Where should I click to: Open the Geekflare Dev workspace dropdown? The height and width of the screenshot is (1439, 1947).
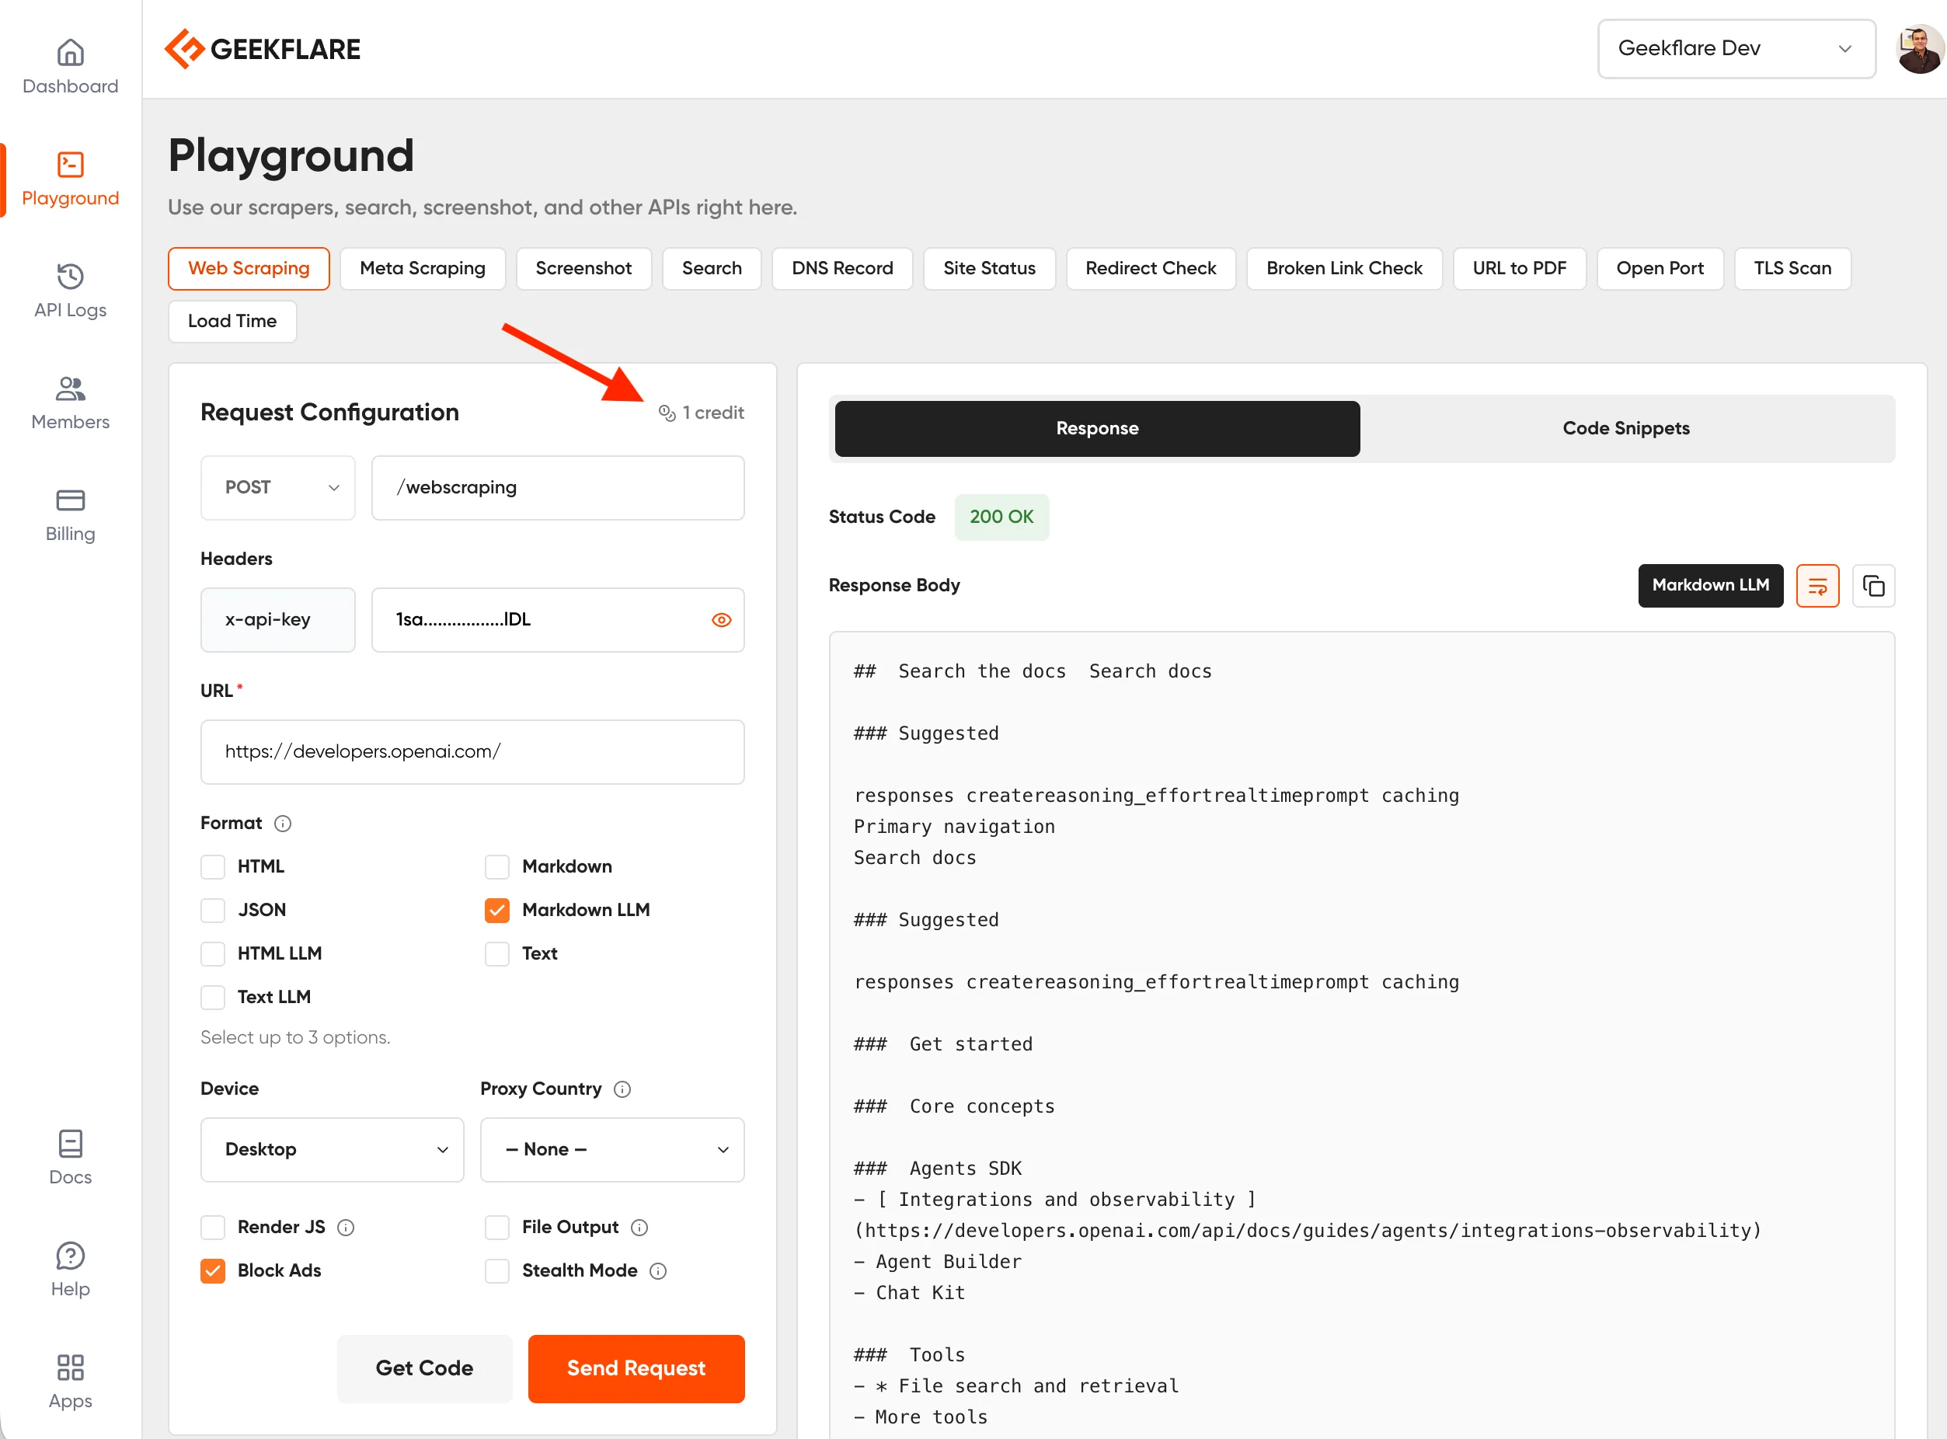pos(1736,49)
